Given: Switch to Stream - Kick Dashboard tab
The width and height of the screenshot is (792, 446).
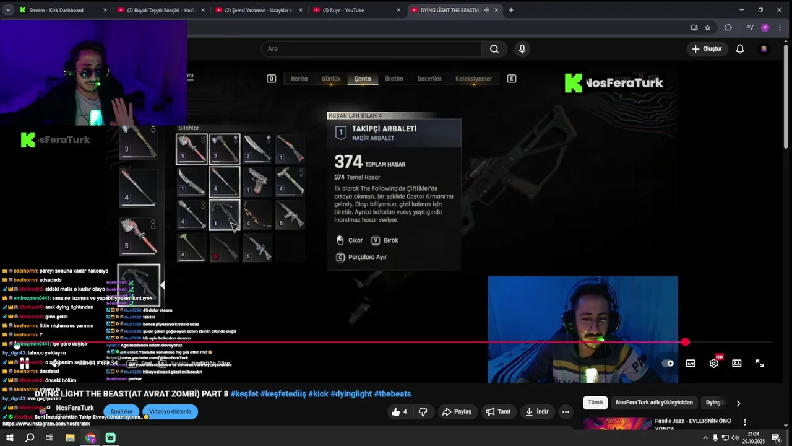Looking at the screenshot, I should (56, 10).
